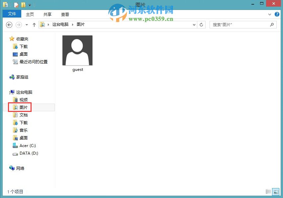Image resolution: width=283 pixels, height=198 pixels.
Task: Open the guest image thumbnail
Action: point(77,50)
